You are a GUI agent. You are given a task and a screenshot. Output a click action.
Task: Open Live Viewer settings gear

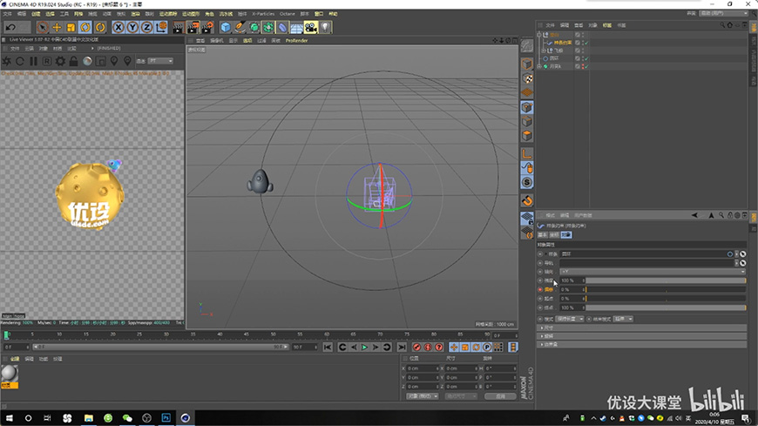click(60, 61)
